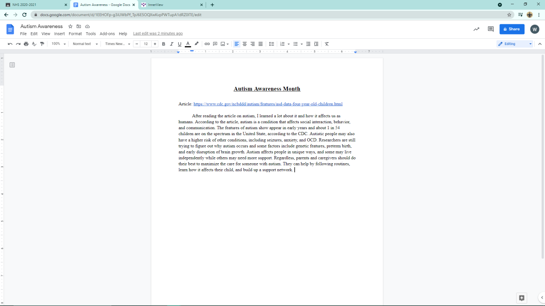Image resolution: width=545 pixels, height=306 pixels.
Task: Toggle underline formatting
Action: tap(180, 44)
